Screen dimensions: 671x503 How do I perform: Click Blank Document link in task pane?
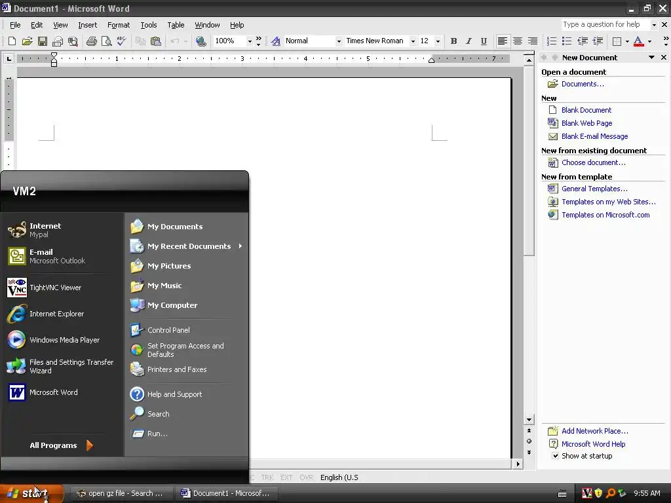coord(586,110)
